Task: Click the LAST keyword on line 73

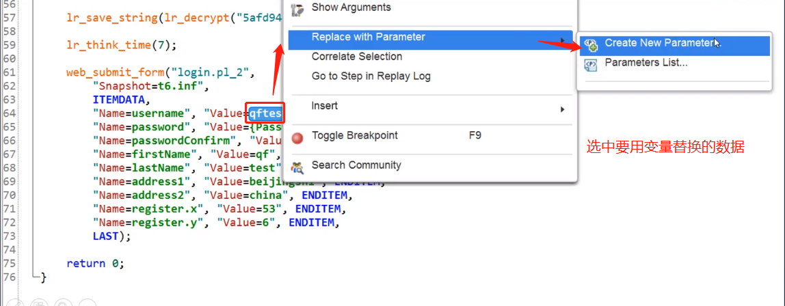Action: (x=105, y=236)
